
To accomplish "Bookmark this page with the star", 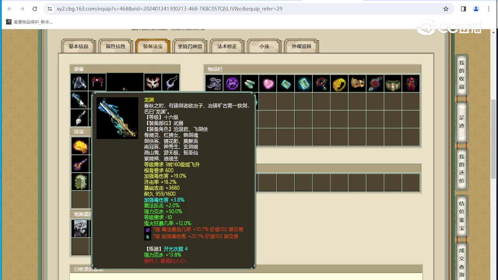I will [x=446, y=9].
